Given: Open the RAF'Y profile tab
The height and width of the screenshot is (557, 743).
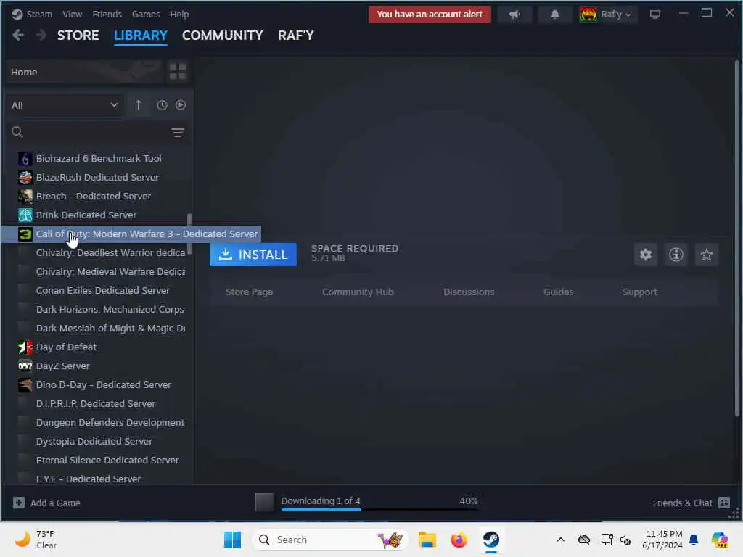Looking at the screenshot, I should click(x=296, y=36).
